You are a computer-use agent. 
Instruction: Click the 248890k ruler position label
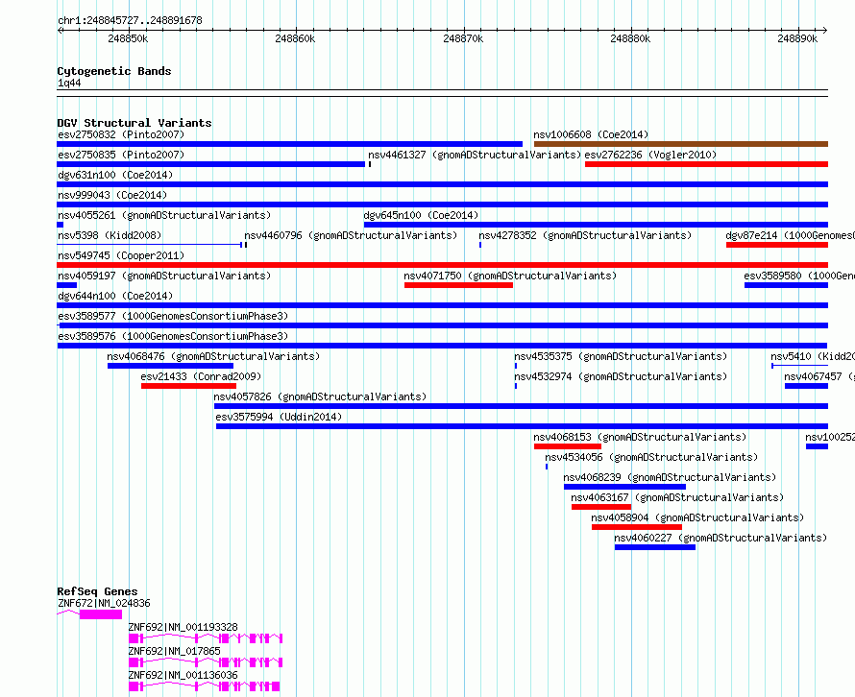point(797,38)
